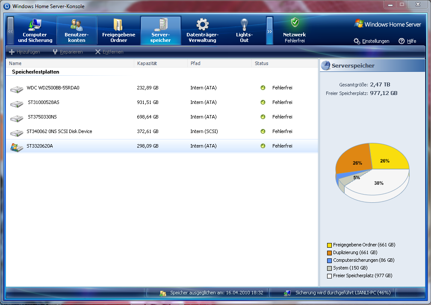This screenshot has width=431, height=305.
Task: Click the green status light for ST3750330NS
Action: pos(263,117)
